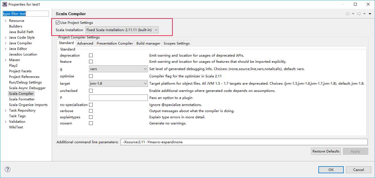The width and height of the screenshot is (375, 178).
Task: Select Play2 in the tree
Action: point(13,66)
